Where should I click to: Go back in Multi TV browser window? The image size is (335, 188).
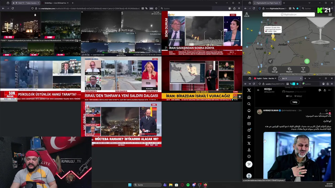(3, 8)
